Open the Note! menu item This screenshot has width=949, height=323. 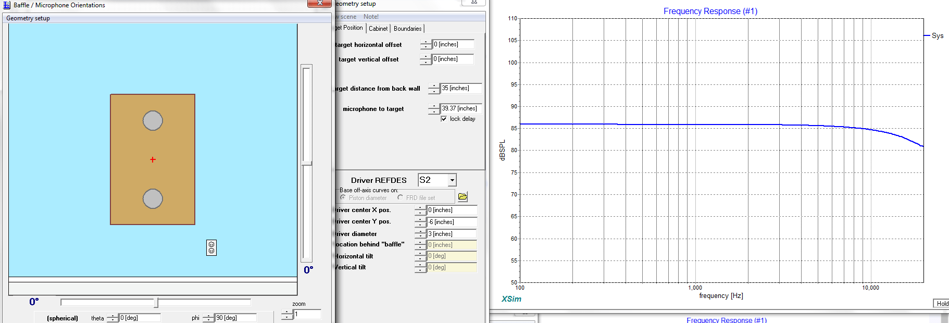(x=371, y=17)
